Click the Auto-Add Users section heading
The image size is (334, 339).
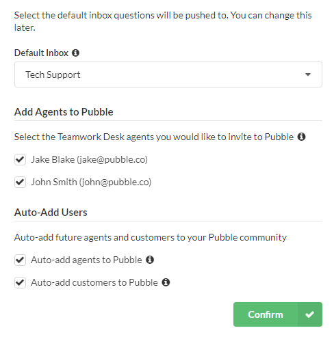51,213
